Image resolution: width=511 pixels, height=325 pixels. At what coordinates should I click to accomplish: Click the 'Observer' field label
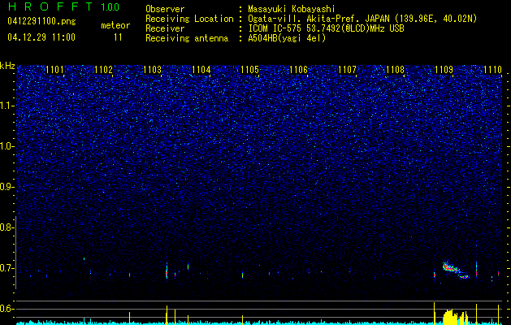(x=165, y=9)
